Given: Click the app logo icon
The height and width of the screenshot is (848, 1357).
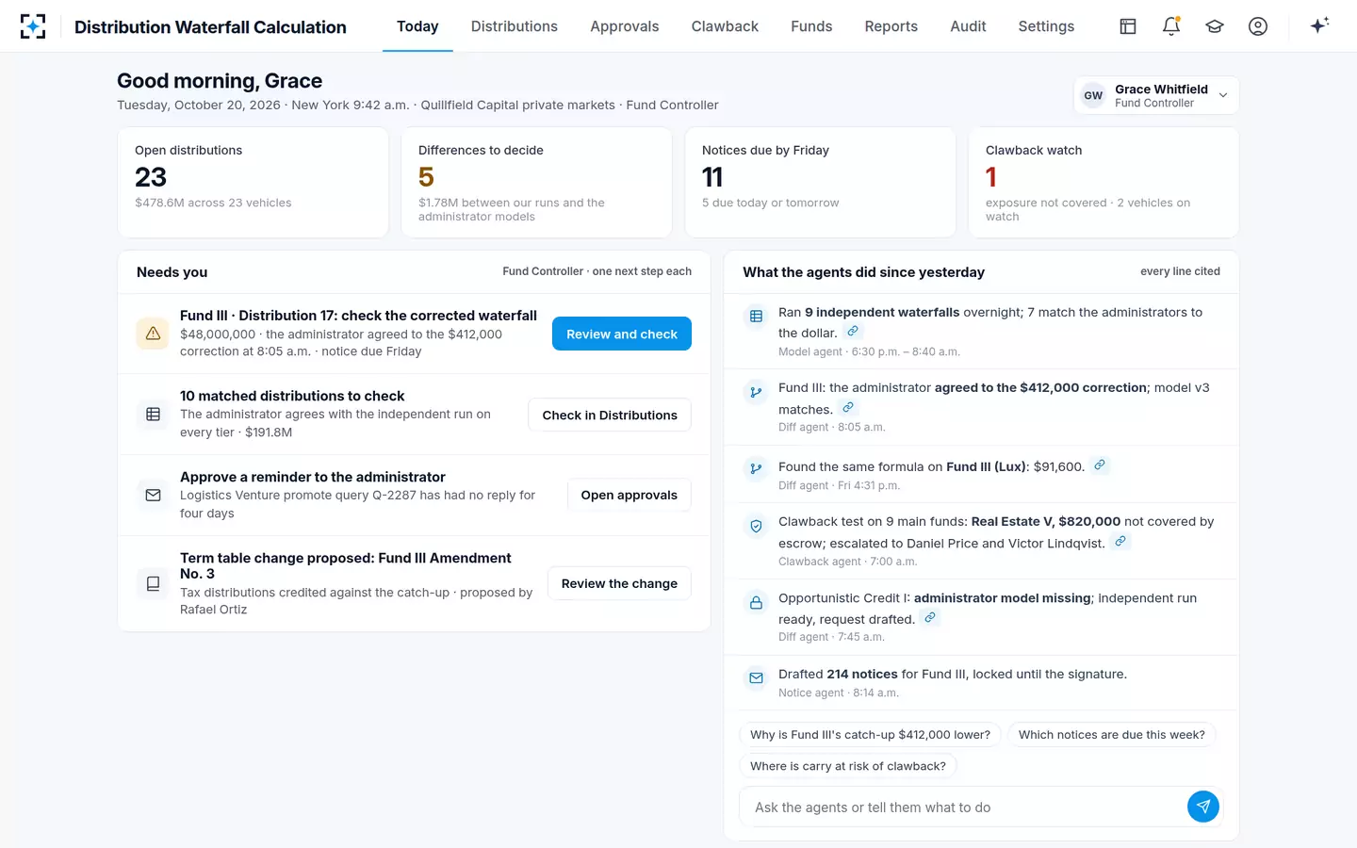Looking at the screenshot, I should (x=33, y=26).
